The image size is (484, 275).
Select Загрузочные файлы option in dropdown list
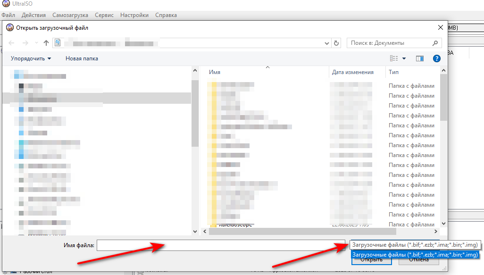(x=415, y=255)
